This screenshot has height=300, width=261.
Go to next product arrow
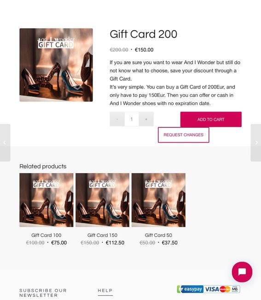256,143
